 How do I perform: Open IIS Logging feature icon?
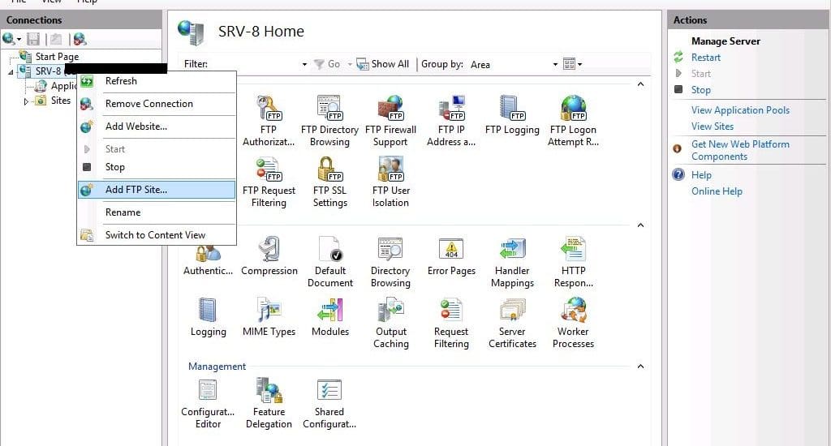point(208,317)
